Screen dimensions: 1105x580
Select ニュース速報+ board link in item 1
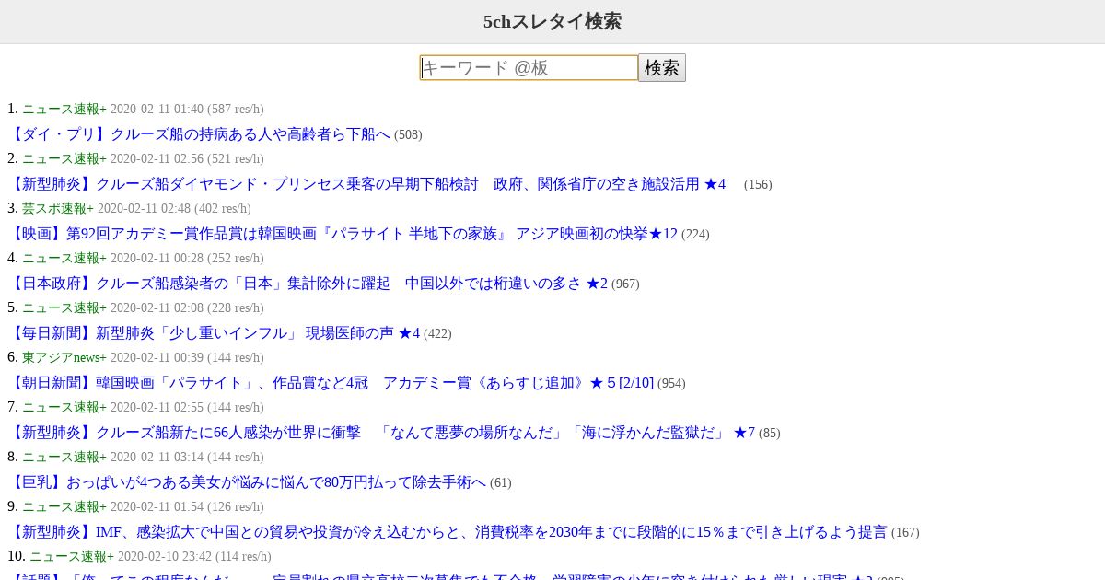[64, 110]
